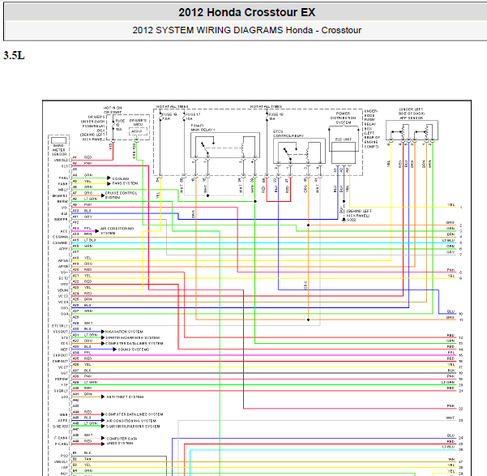The width and height of the screenshot is (487, 476).
Task: Click the 'FUSE 19 7.5A' label
Action: point(169,117)
